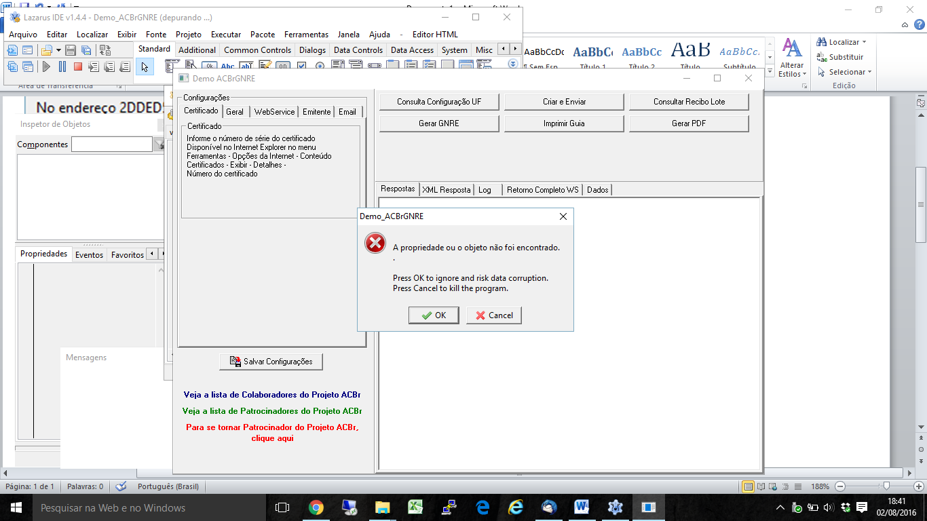Open Thunderbird from the taskbar

549,507
